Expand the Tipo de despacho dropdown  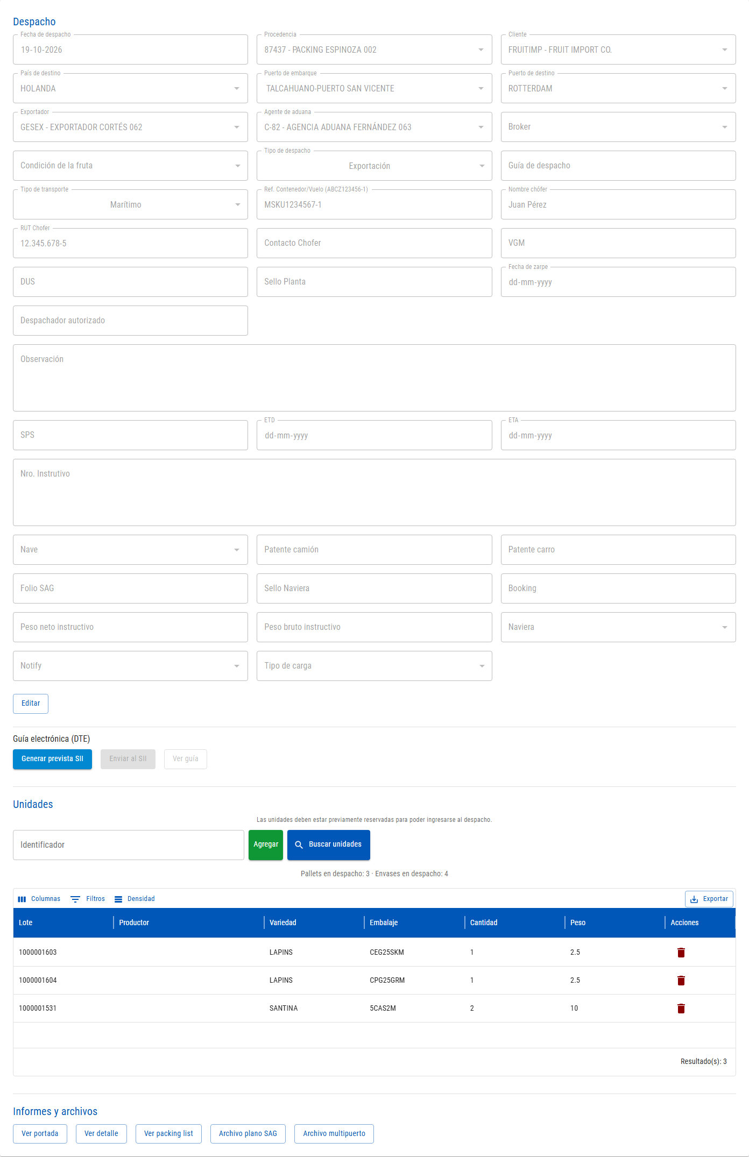tap(374, 166)
